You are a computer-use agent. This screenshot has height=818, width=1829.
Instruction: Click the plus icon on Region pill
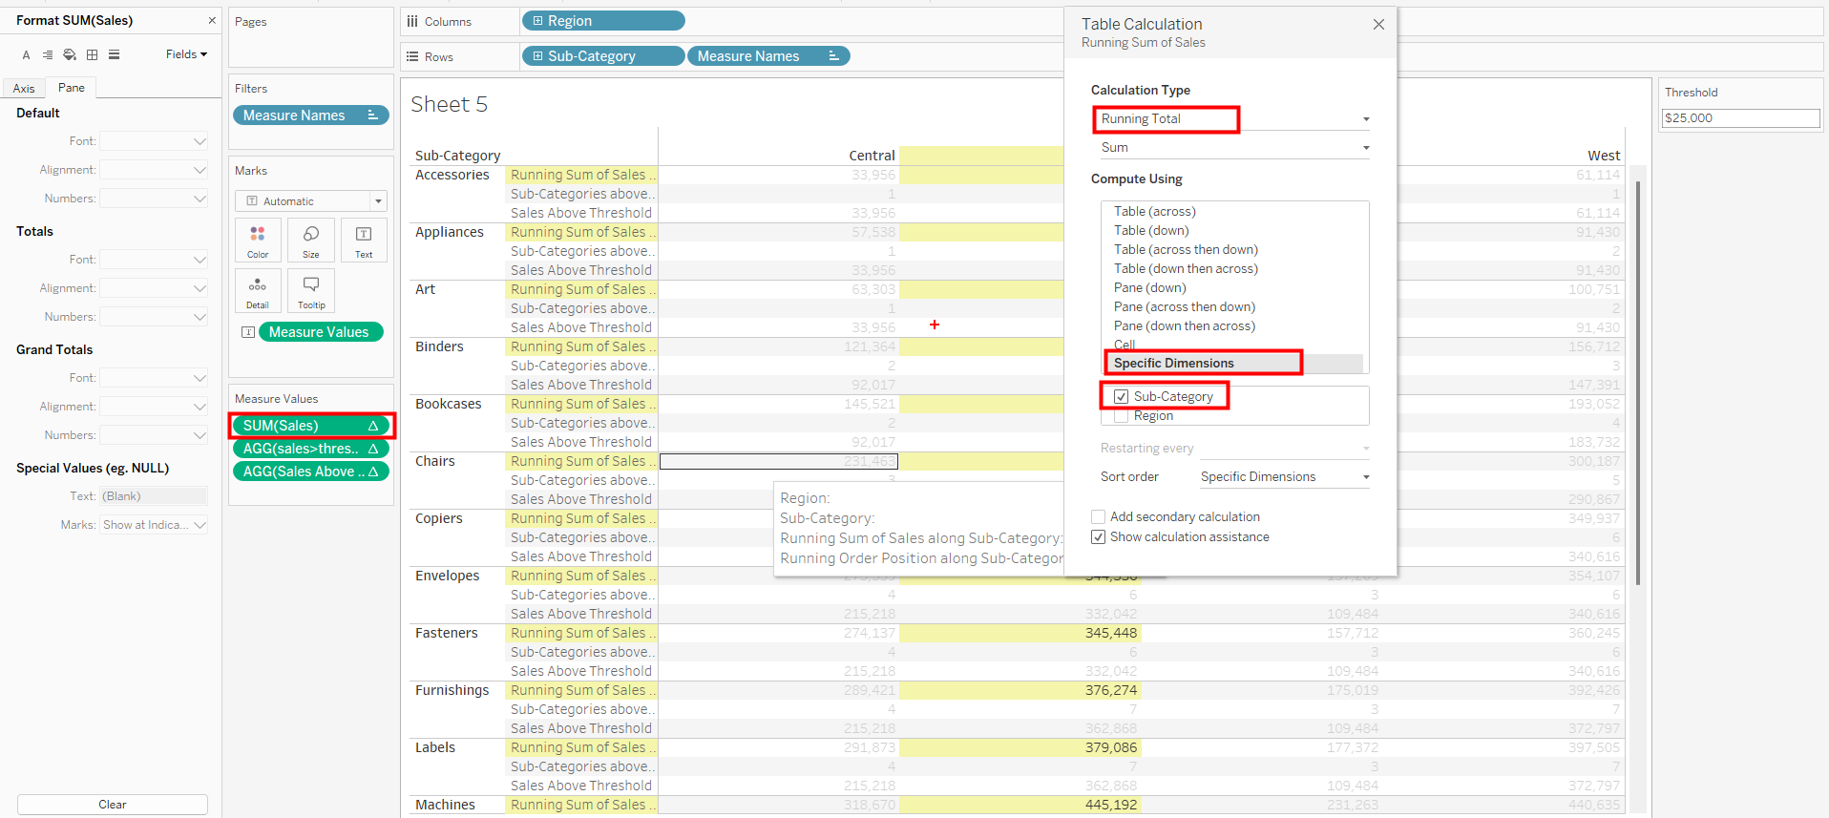point(537,21)
